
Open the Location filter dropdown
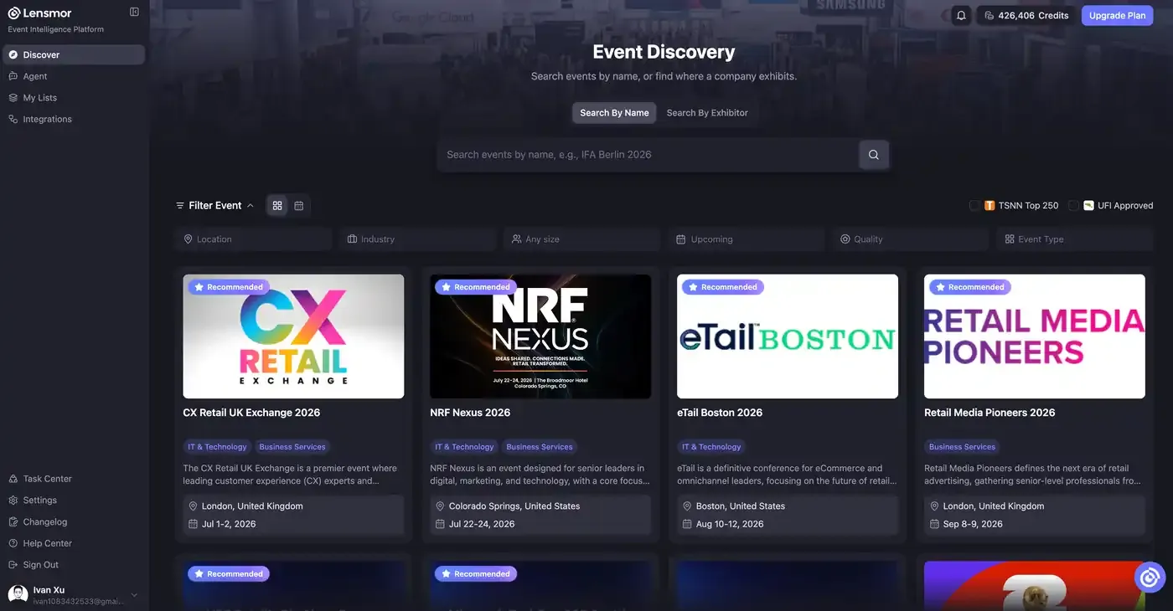pos(254,239)
